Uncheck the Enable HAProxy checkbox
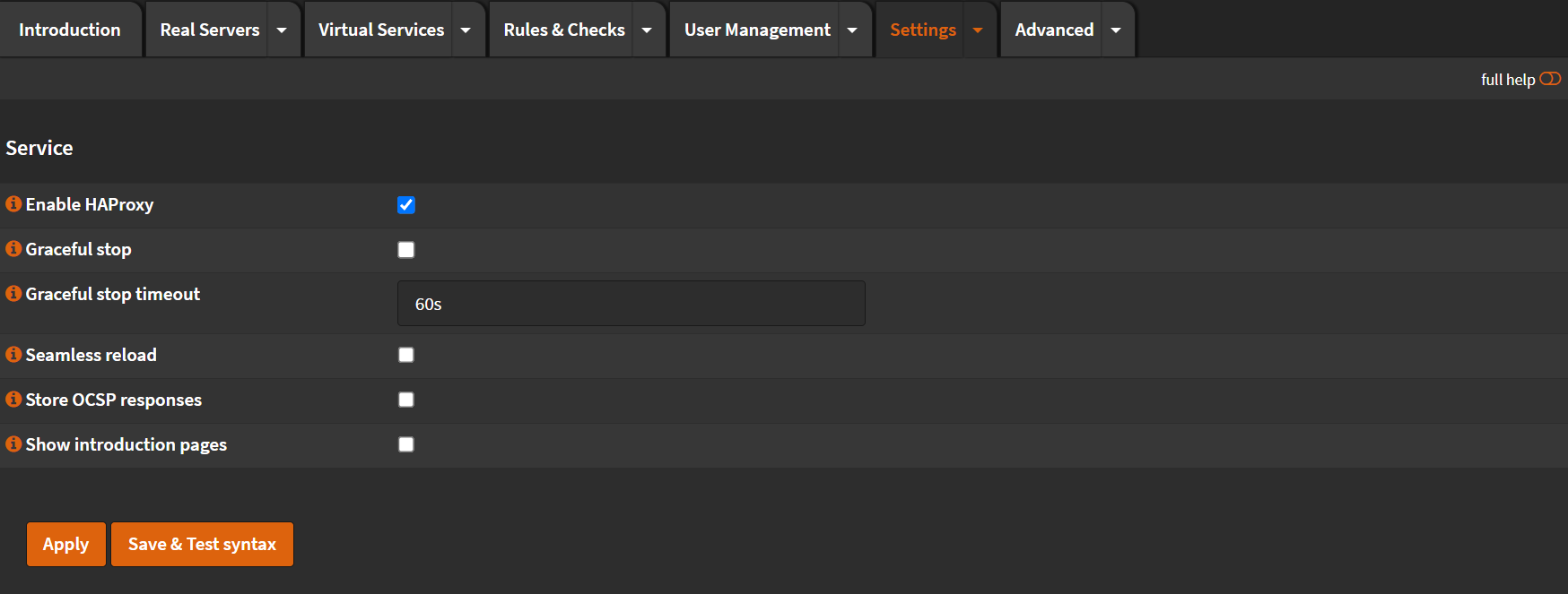 click(x=406, y=205)
